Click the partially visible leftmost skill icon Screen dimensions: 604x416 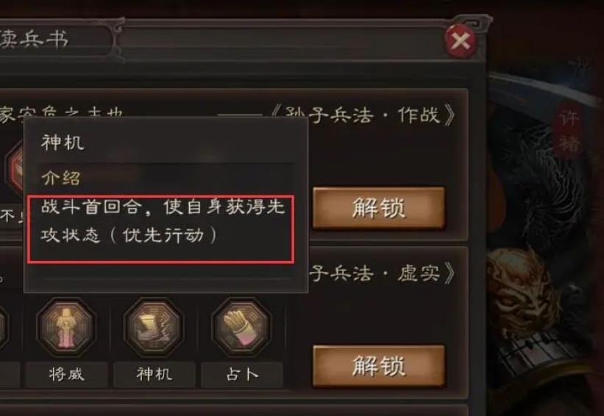coord(4,327)
